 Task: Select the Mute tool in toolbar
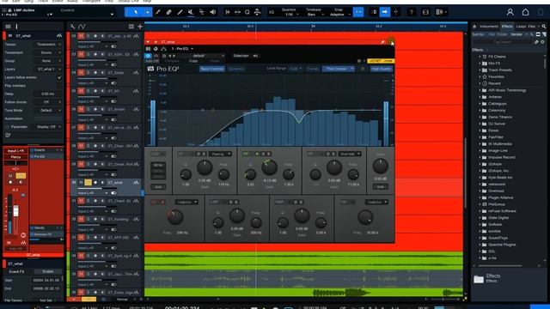click(x=191, y=12)
